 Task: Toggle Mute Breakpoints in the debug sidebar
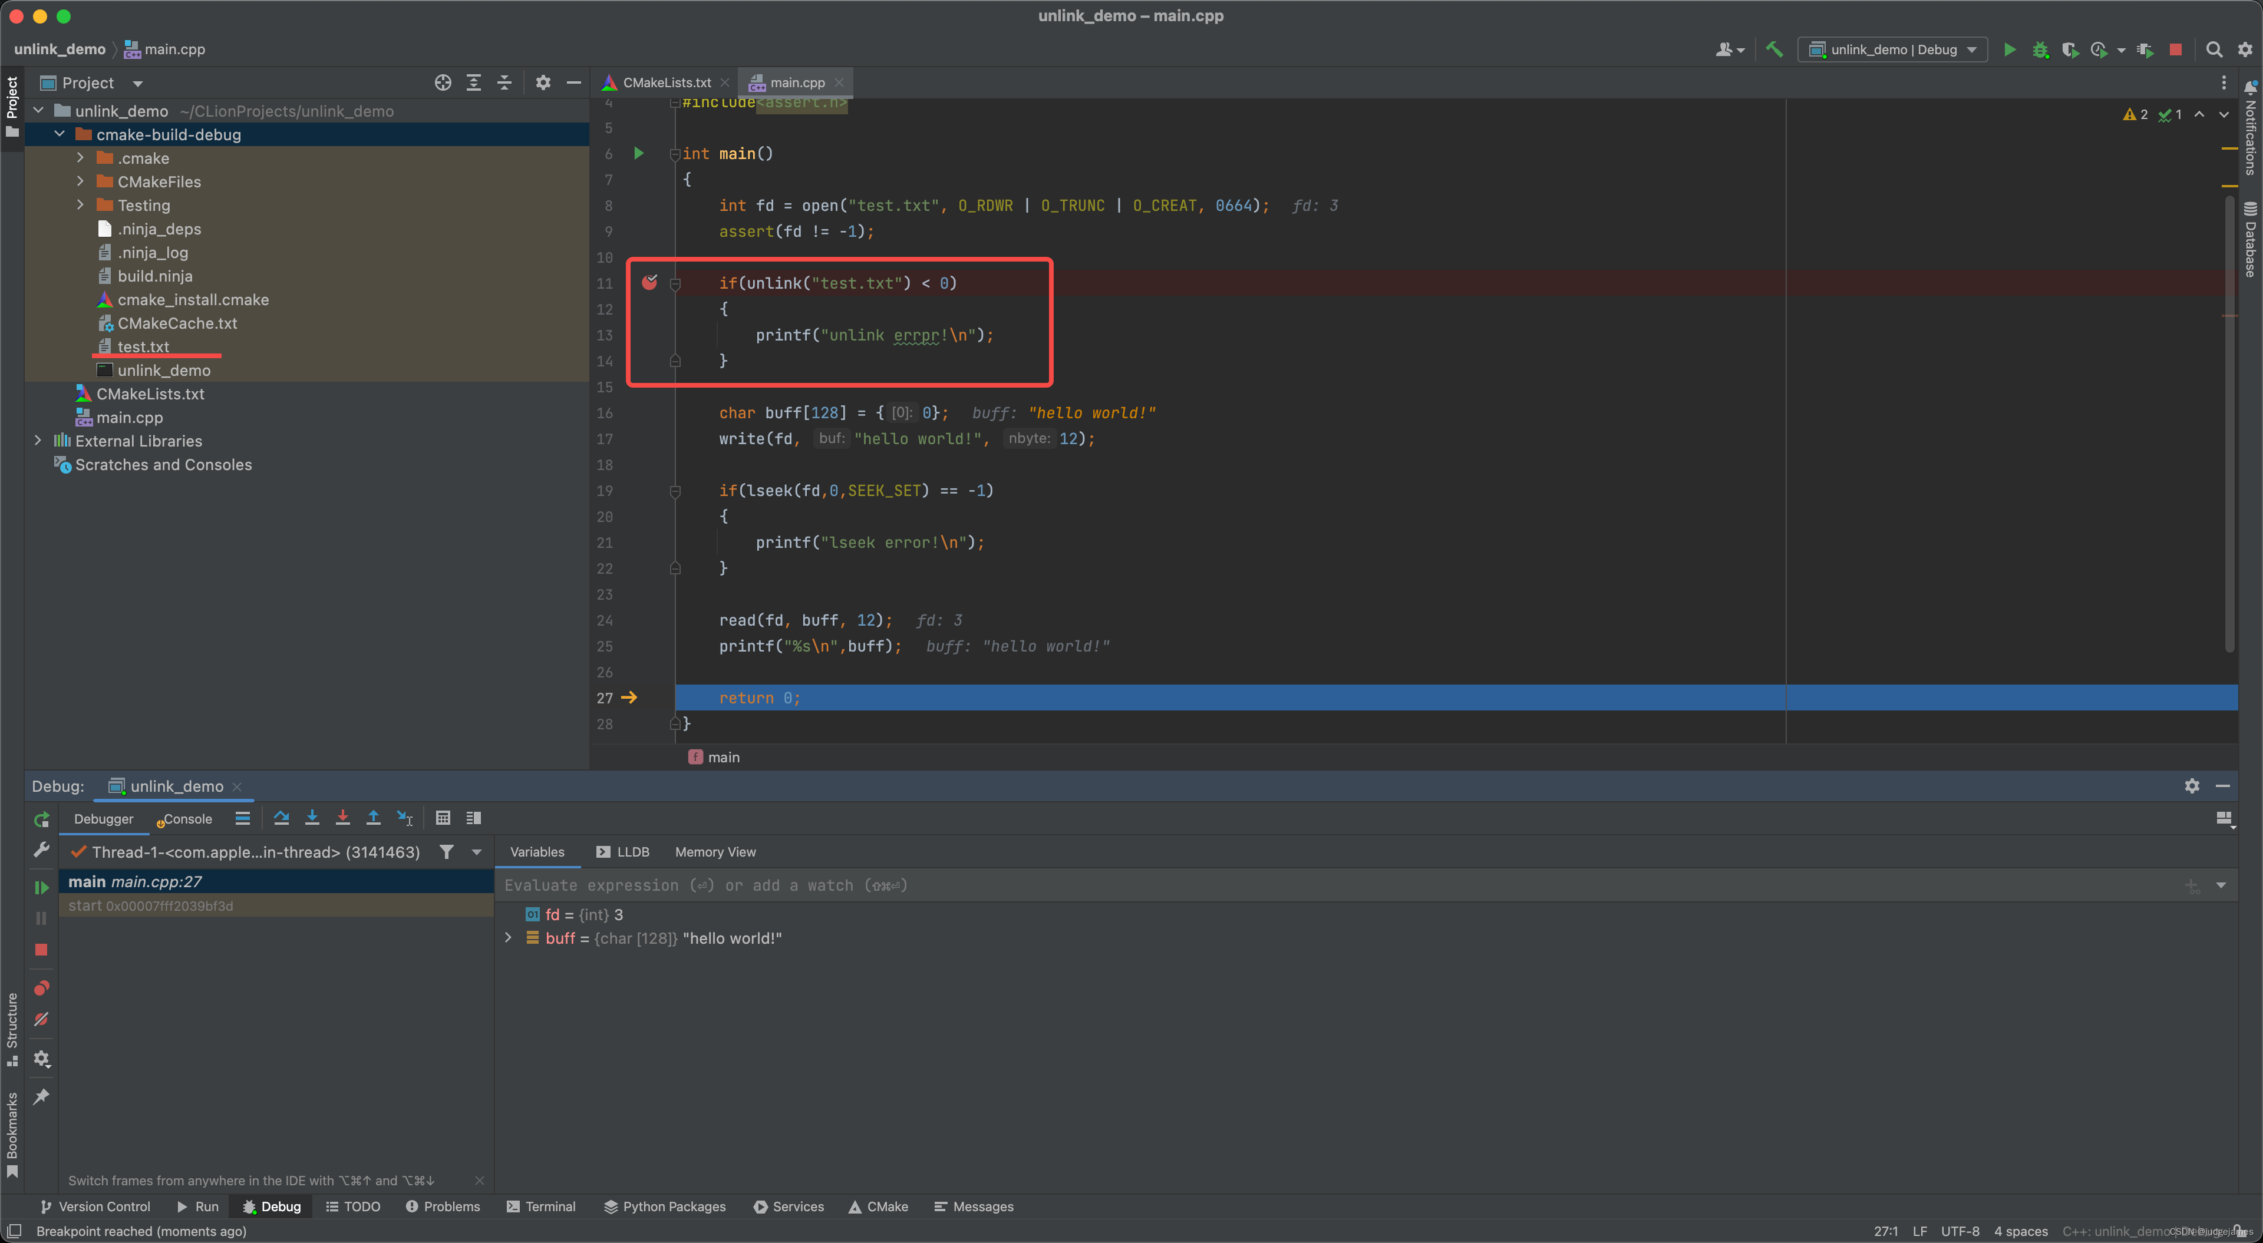point(41,1019)
